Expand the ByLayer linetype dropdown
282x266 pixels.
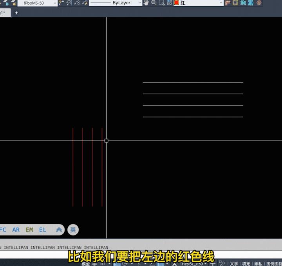coord(139,3)
